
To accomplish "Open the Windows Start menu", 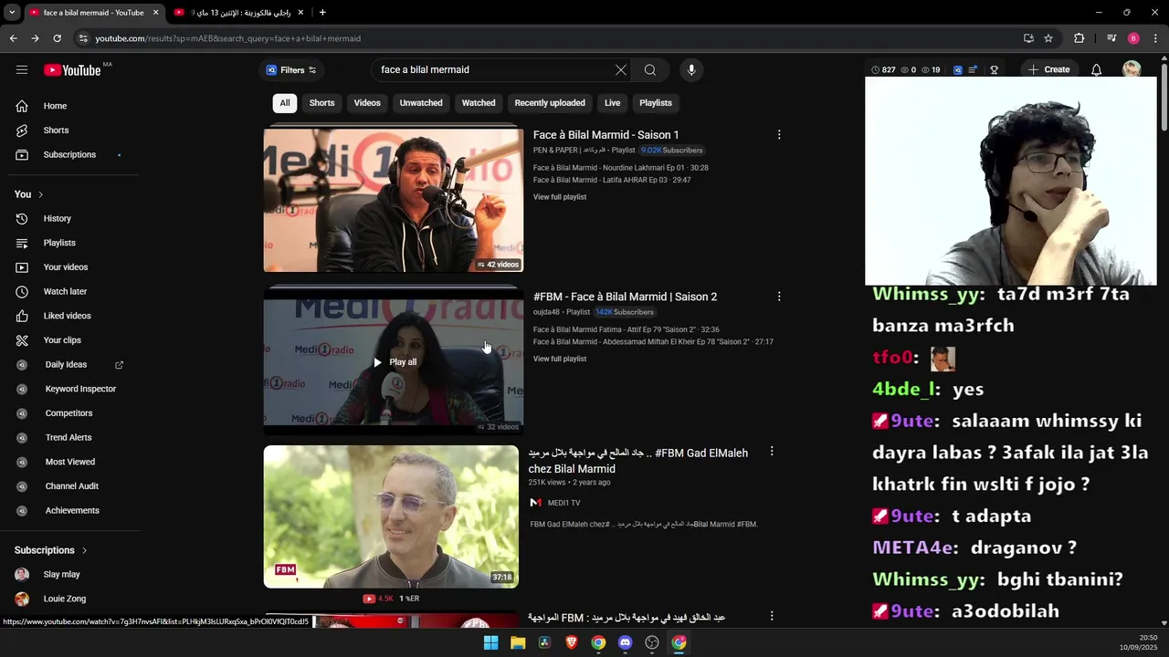I will [491, 642].
